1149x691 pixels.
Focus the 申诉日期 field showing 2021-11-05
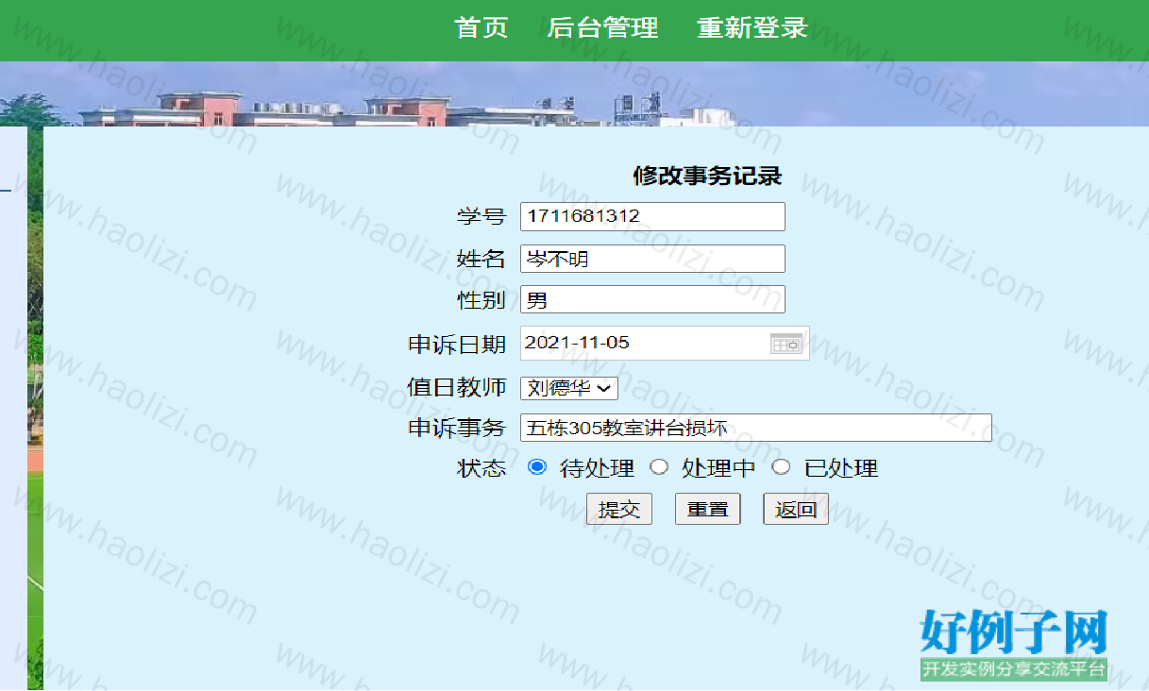(x=665, y=344)
